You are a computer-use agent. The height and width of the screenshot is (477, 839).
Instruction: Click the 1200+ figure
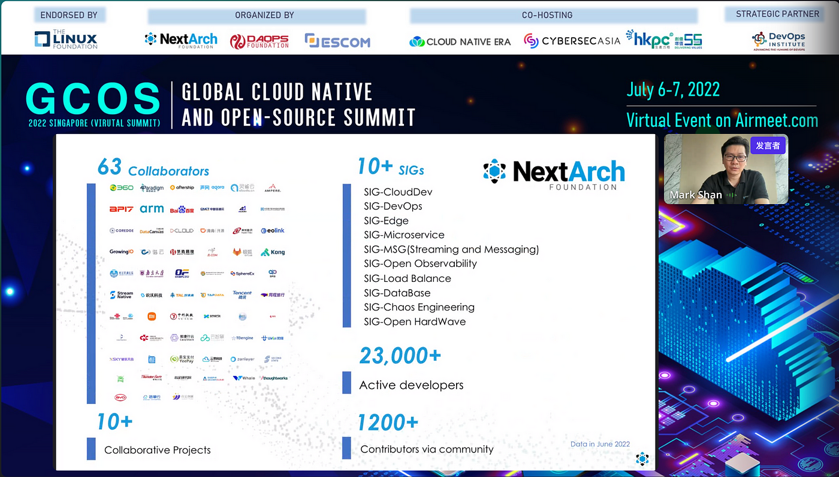[x=388, y=423]
